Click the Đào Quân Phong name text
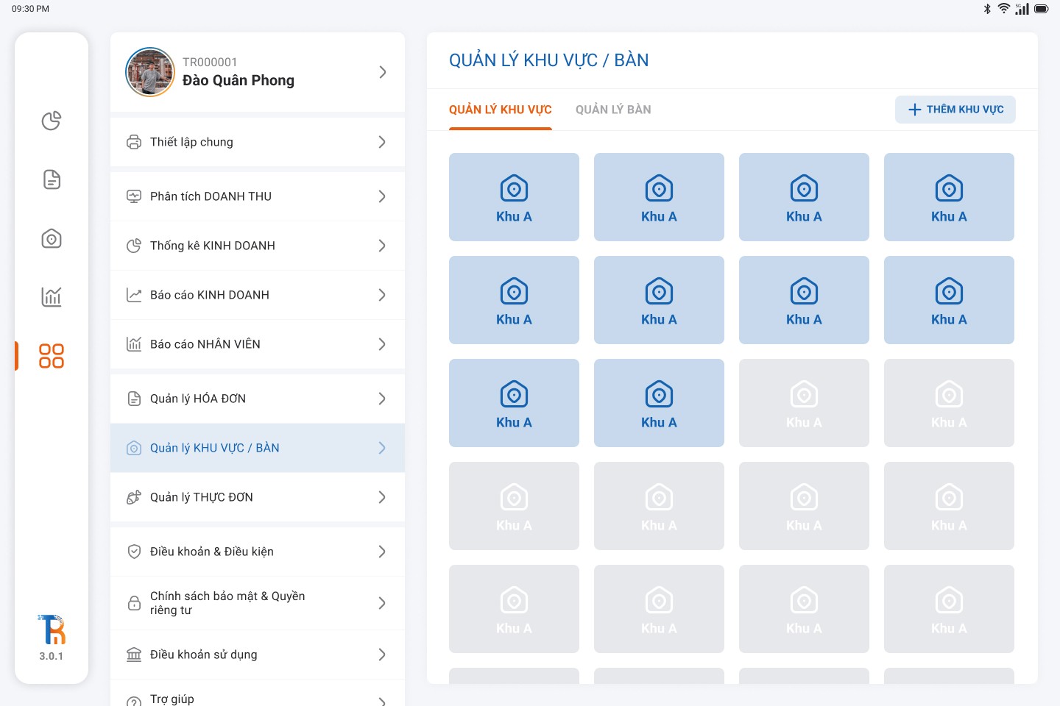The height and width of the screenshot is (706, 1060). [x=239, y=80]
